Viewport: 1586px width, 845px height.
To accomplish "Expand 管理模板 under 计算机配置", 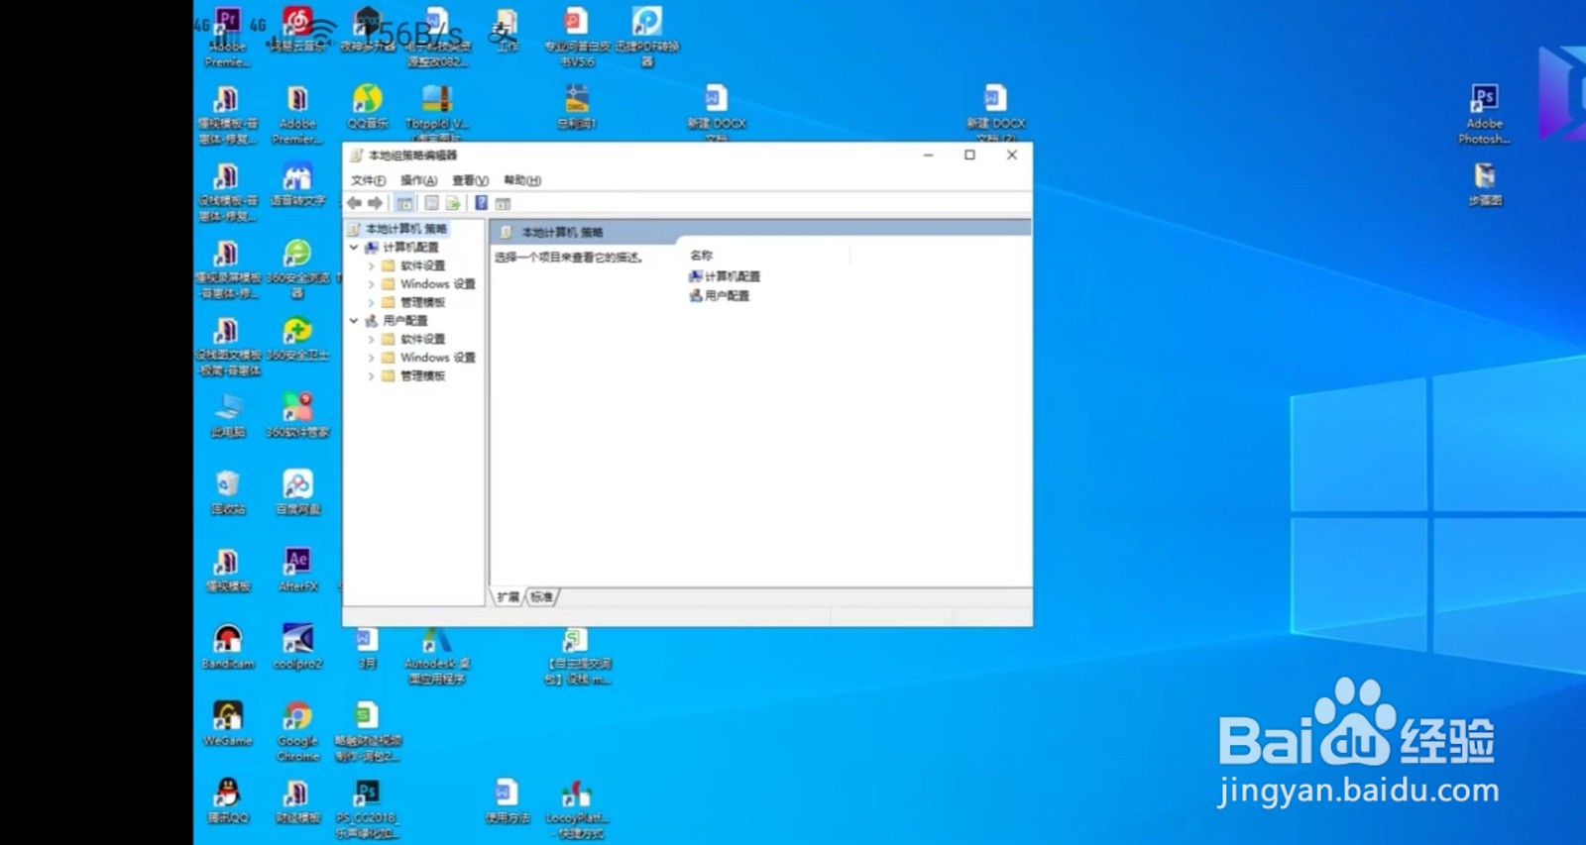I will pyautogui.click(x=372, y=302).
